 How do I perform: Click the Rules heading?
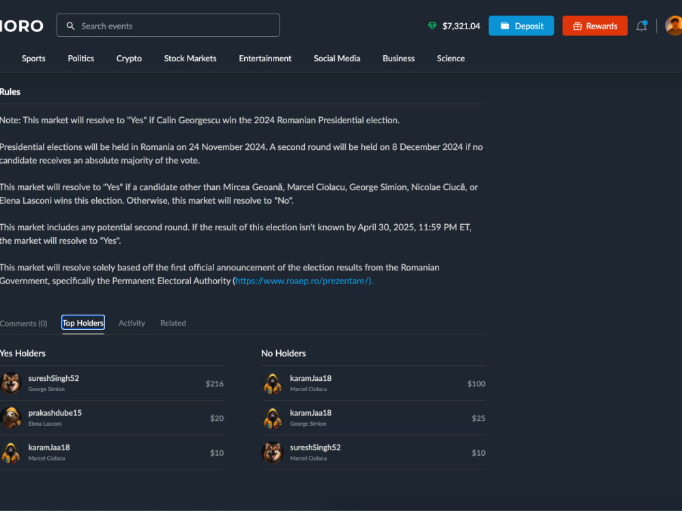click(x=10, y=92)
